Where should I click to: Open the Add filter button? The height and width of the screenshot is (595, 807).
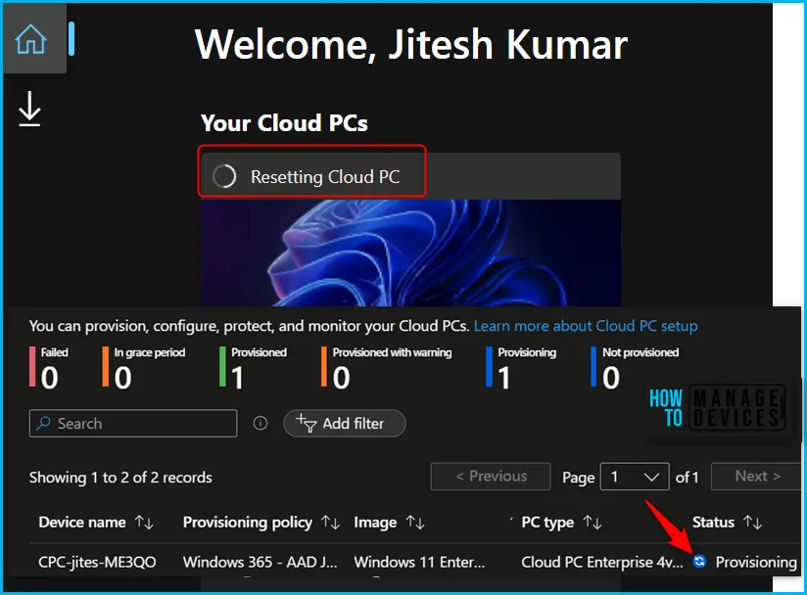point(345,423)
